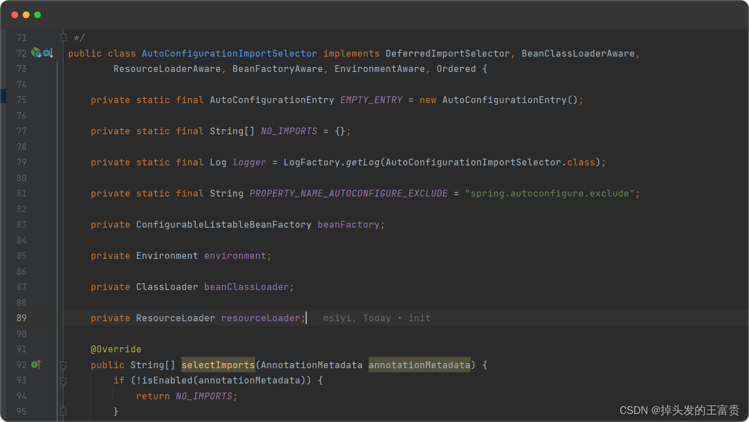749x422 pixels.
Task: Click BeanFactoryAware on line 73
Action: click(x=278, y=69)
